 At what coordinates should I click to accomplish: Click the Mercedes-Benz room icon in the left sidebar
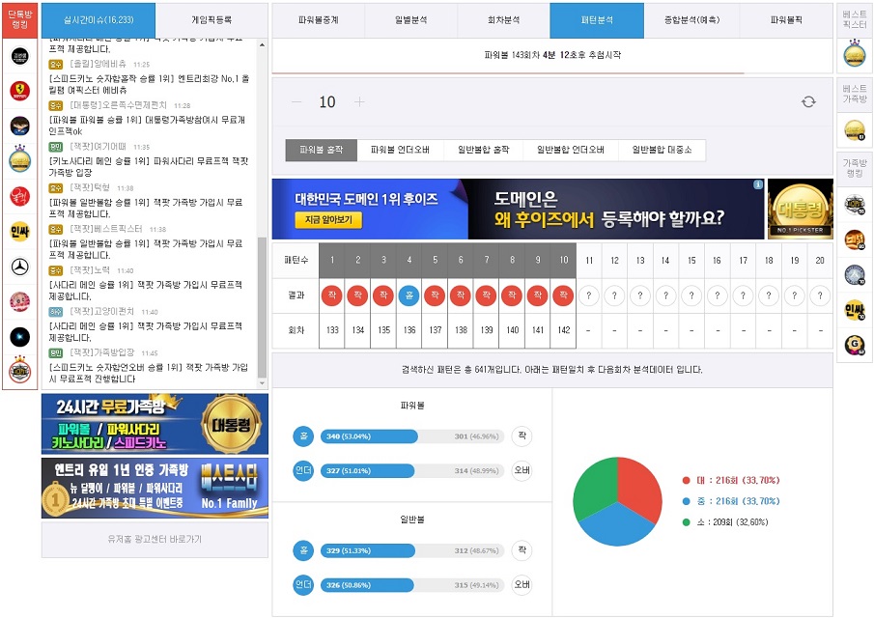(21, 266)
